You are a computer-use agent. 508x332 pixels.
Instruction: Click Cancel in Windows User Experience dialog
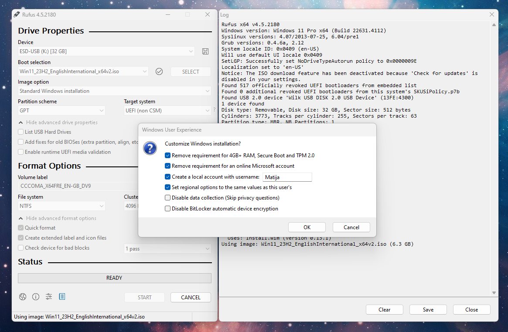(351, 227)
